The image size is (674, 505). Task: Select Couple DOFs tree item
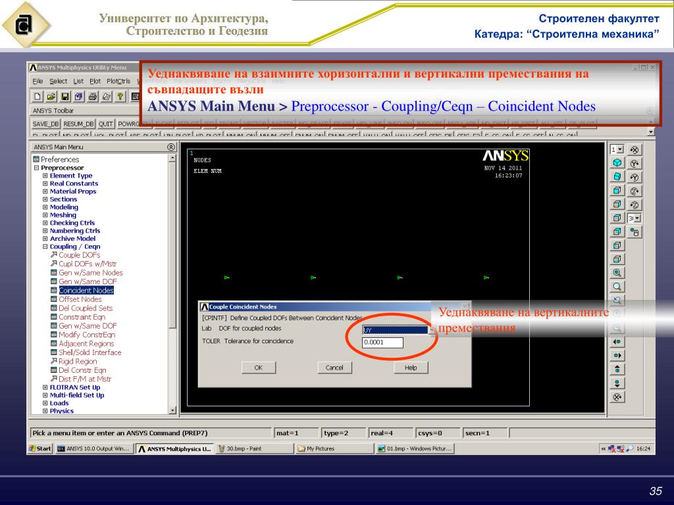[x=79, y=255]
